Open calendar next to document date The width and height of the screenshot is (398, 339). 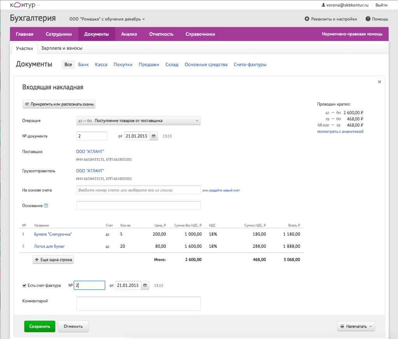(154, 136)
